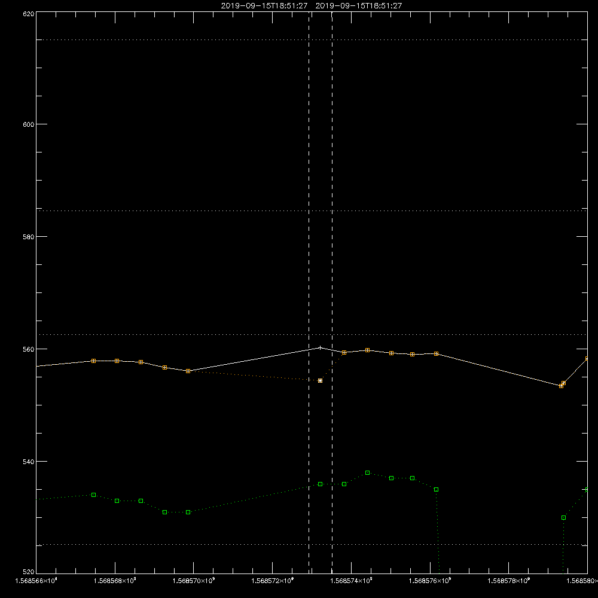Select the highest green square data point

pyautogui.click(x=368, y=472)
